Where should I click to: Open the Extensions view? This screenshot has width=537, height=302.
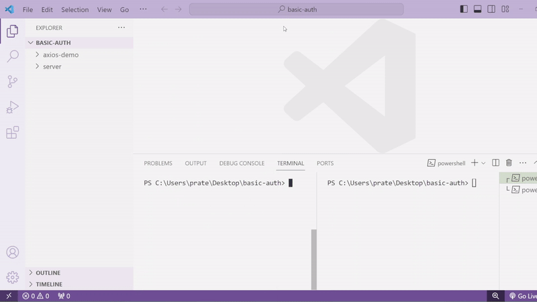[12, 132]
